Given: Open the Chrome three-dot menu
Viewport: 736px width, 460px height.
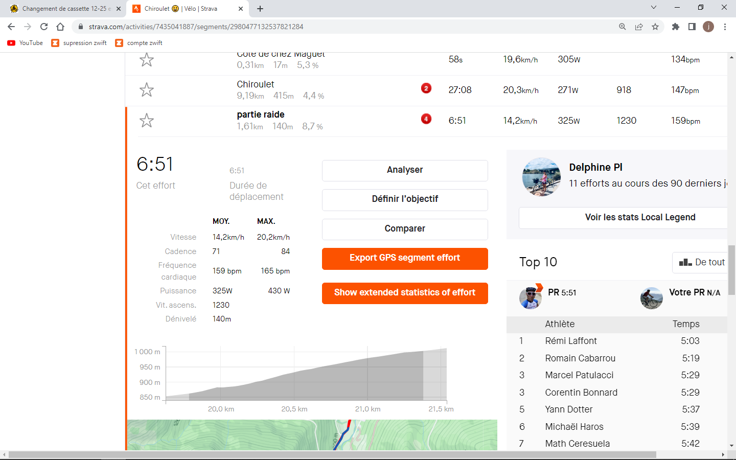Looking at the screenshot, I should (x=725, y=27).
